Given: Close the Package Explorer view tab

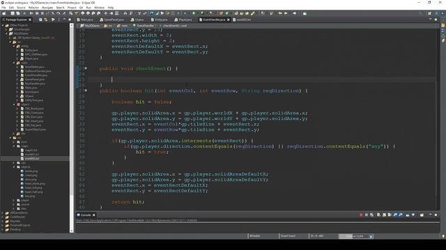Looking at the screenshot, I should [30, 19].
